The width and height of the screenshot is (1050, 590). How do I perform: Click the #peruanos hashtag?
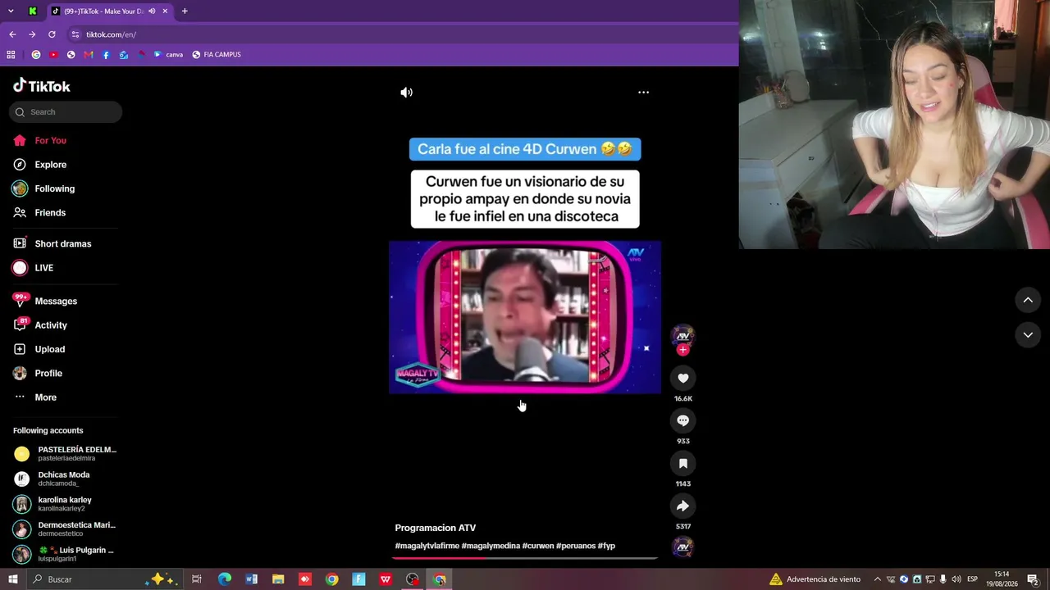point(576,546)
